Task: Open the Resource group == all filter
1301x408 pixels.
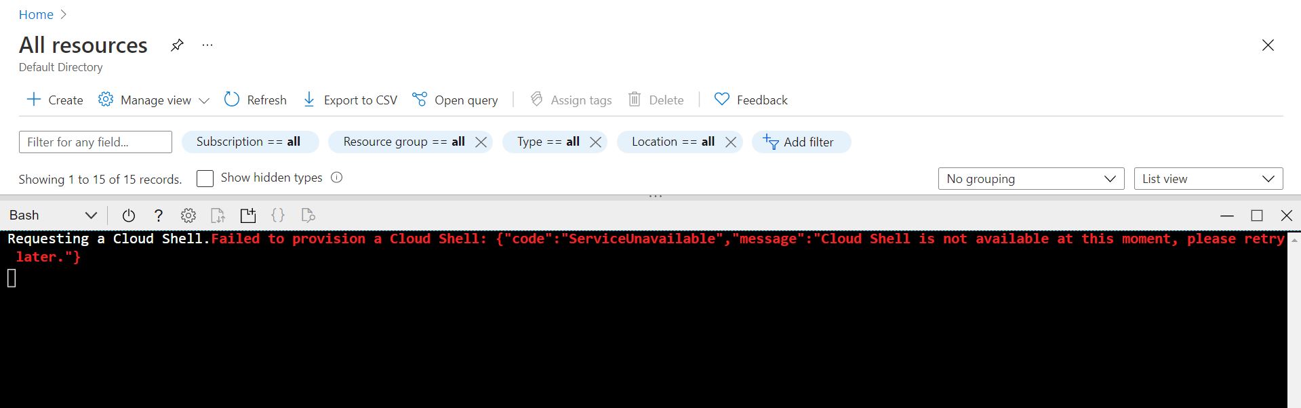Action: click(403, 142)
